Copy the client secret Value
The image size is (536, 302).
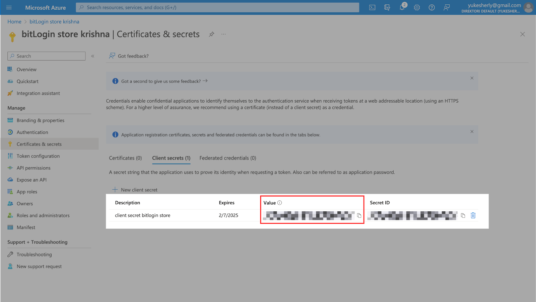pyautogui.click(x=359, y=215)
